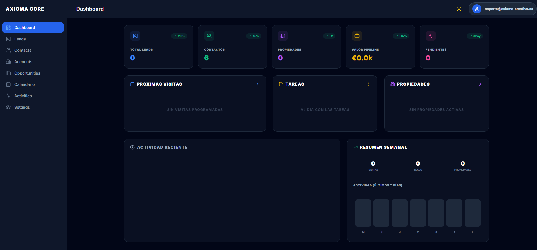Click the activity bar for S
Image resolution: width=537 pixels, height=250 pixels.
tap(436, 213)
